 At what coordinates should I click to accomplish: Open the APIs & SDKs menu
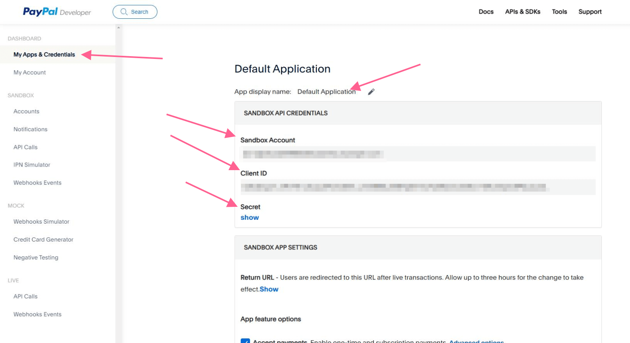coord(523,12)
